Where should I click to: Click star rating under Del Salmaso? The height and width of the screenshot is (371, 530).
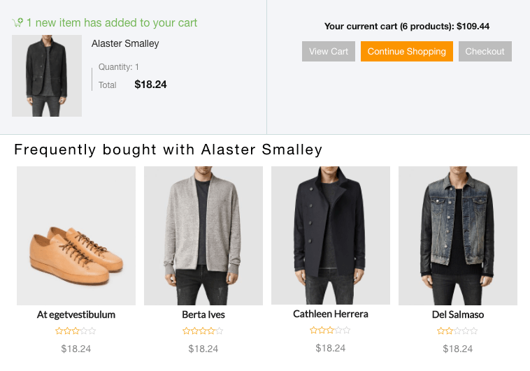coord(457,330)
